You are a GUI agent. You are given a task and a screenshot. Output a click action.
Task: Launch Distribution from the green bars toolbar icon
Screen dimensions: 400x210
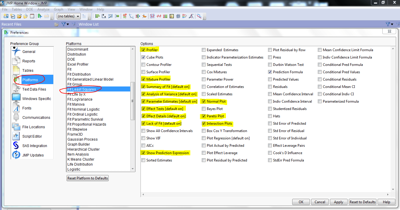97,16
